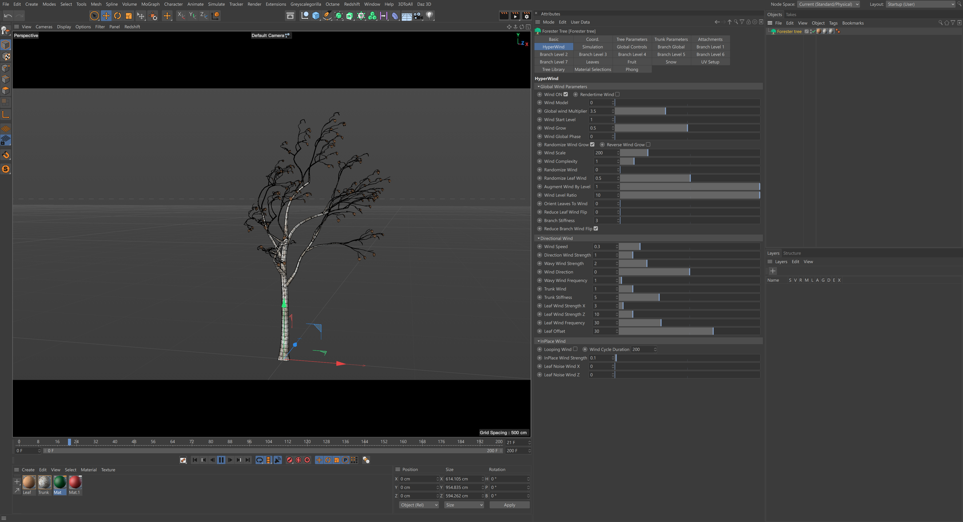Switch to the Takes tab
This screenshot has width=963, height=522.
tap(791, 15)
